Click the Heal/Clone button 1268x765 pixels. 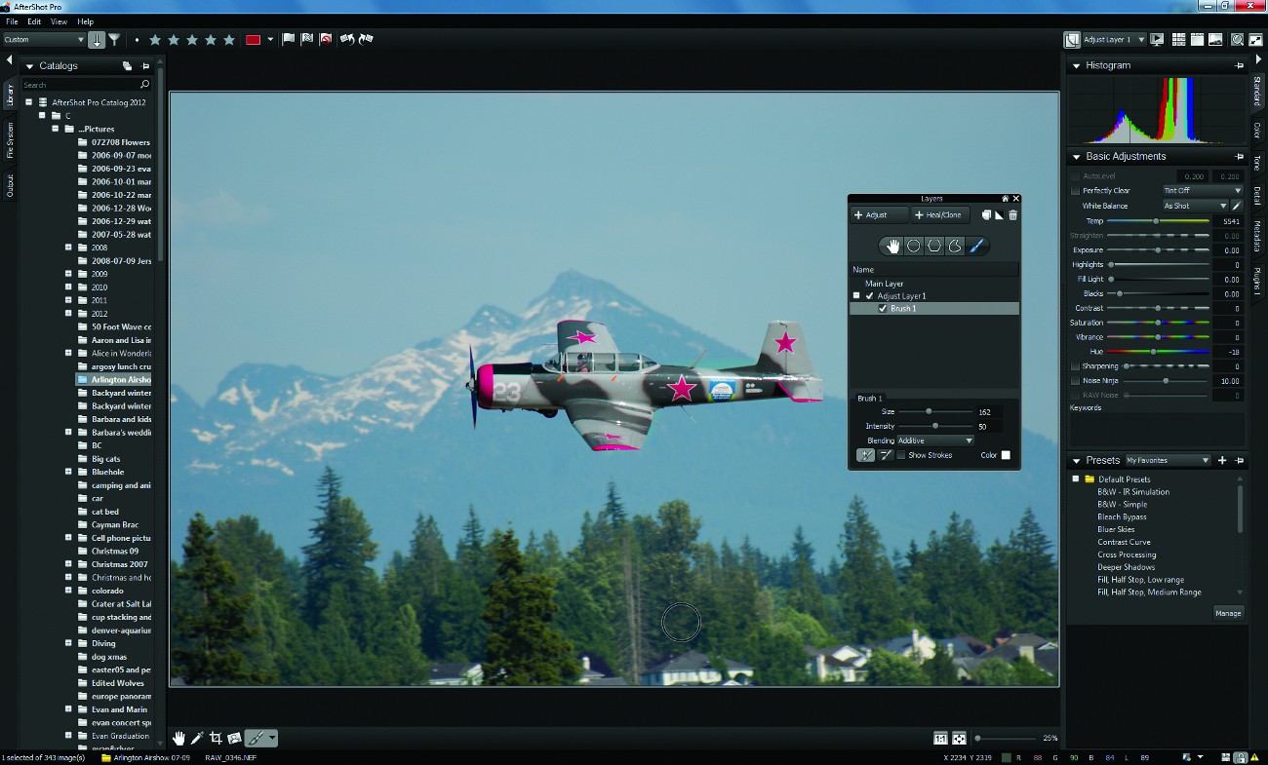tap(938, 215)
